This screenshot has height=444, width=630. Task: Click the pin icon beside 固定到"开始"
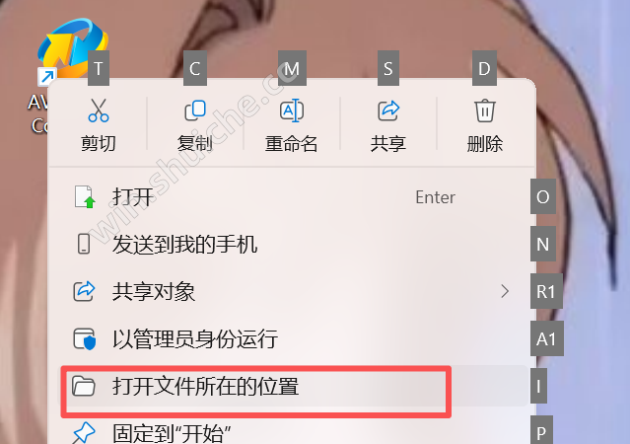84,433
